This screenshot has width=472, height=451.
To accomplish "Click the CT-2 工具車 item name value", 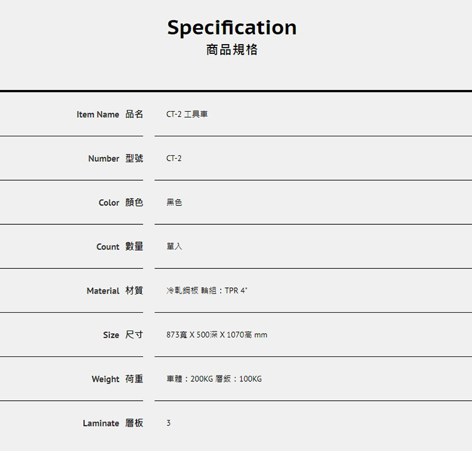I will (187, 114).
